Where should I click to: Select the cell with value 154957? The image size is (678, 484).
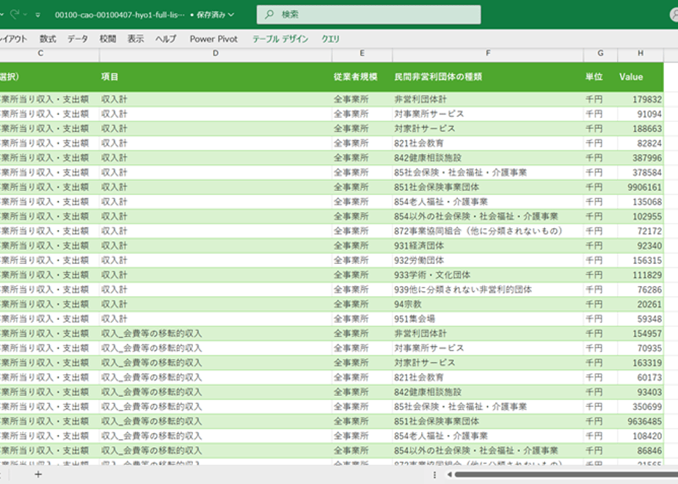click(641, 334)
